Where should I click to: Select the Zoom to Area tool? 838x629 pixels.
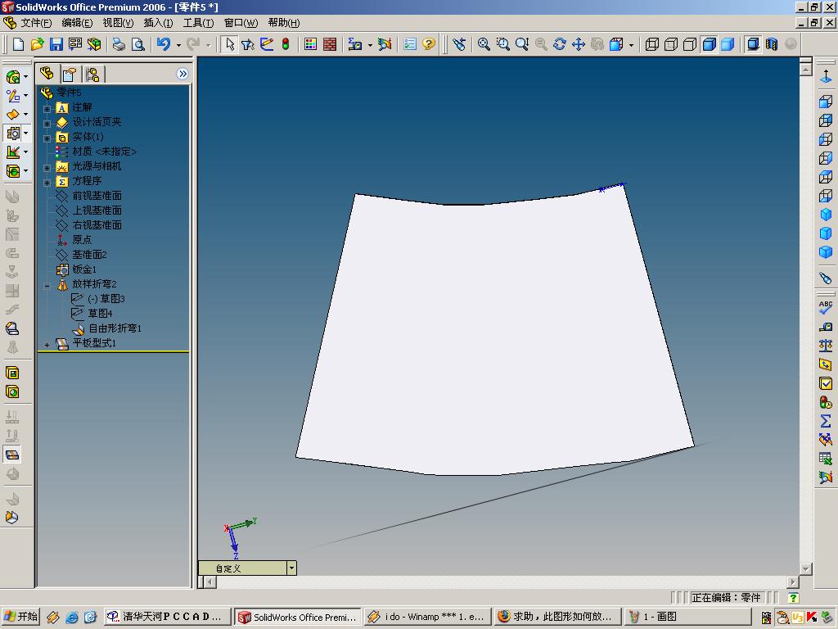[x=503, y=44]
